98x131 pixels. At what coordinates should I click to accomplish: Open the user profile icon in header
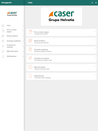click(x=92, y=3)
